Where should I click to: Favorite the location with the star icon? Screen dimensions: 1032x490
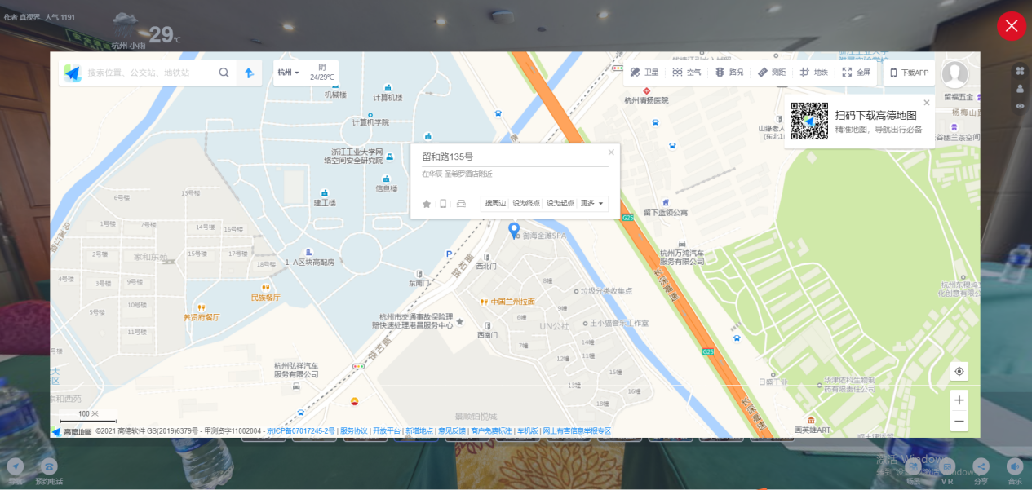426,204
